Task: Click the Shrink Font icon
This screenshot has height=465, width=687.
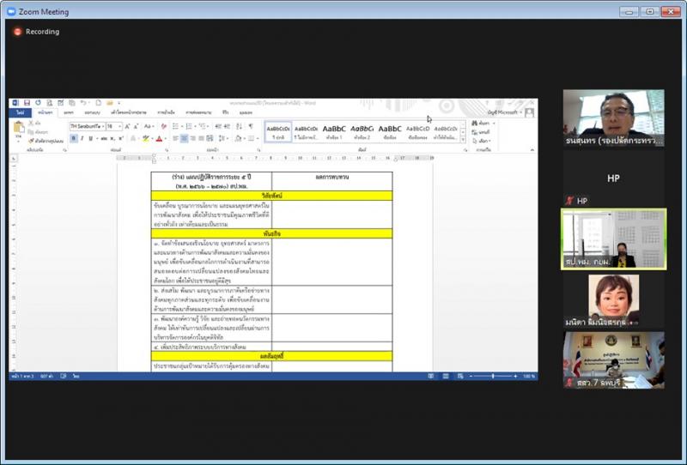Action: click(137, 126)
